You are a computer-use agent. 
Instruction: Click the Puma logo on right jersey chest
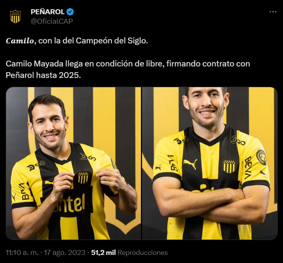[190, 164]
